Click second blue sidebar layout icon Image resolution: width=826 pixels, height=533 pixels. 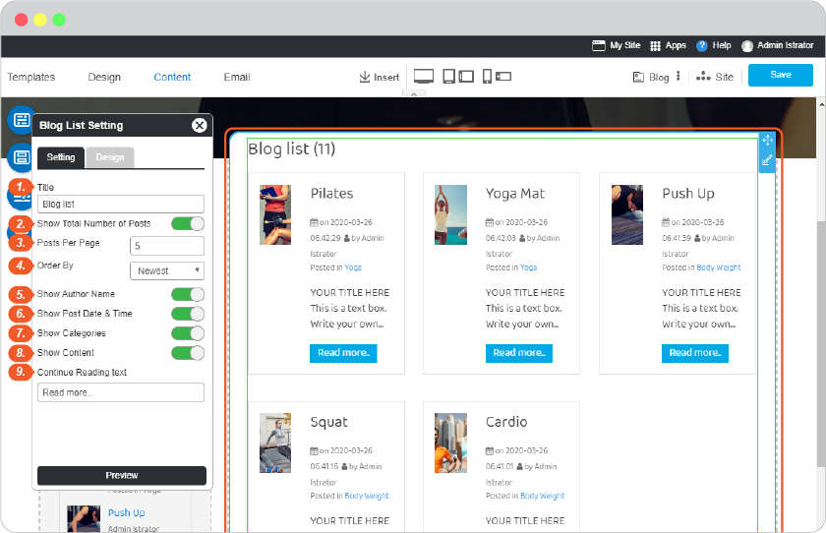[x=21, y=157]
